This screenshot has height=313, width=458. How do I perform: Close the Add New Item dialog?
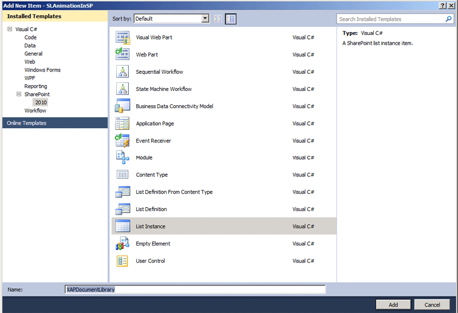coord(451,6)
